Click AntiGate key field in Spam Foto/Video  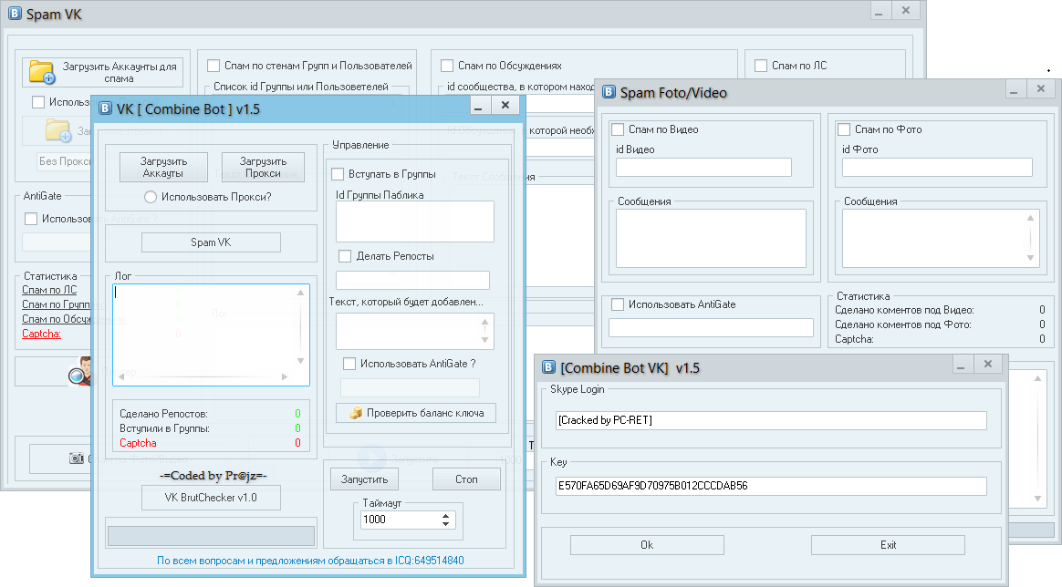711,327
